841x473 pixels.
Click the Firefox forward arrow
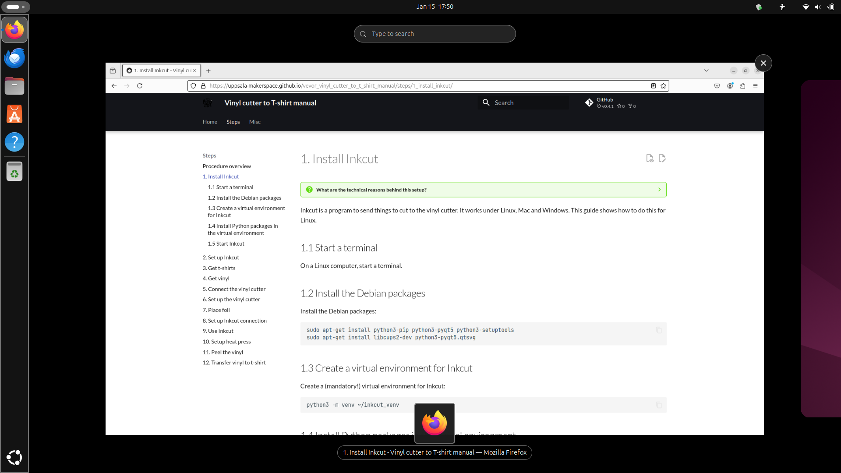tap(127, 86)
